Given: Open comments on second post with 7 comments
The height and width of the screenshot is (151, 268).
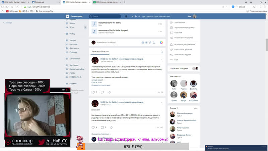Looking at the screenshot, I should (x=103, y=128).
